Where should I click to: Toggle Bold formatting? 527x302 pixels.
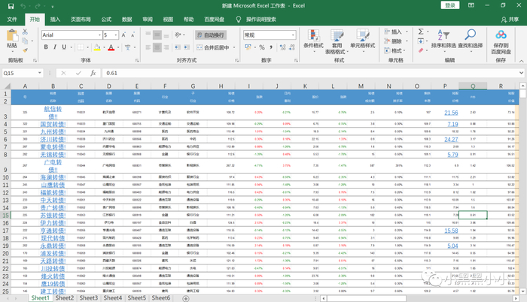click(44, 47)
